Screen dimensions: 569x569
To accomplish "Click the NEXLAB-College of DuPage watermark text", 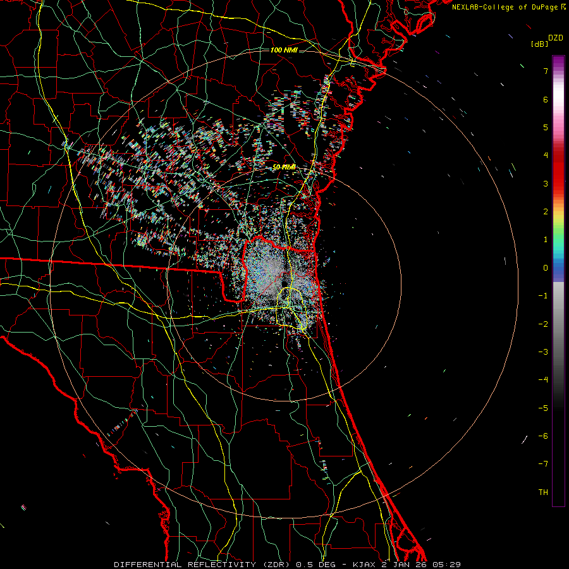I will click(x=508, y=7).
